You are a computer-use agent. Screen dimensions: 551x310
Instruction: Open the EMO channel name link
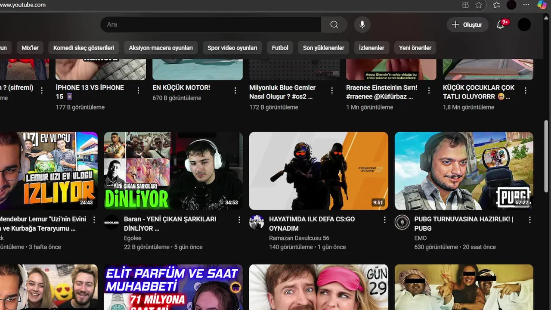(421, 238)
